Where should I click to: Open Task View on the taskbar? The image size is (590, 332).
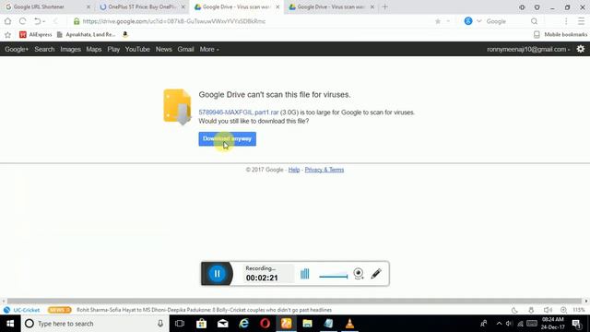[180, 324]
